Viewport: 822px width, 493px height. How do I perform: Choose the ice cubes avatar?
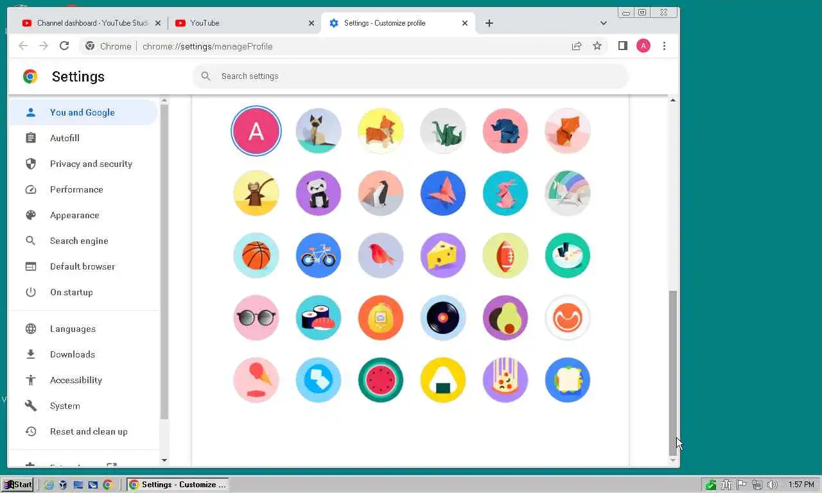click(x=319, y=380)
